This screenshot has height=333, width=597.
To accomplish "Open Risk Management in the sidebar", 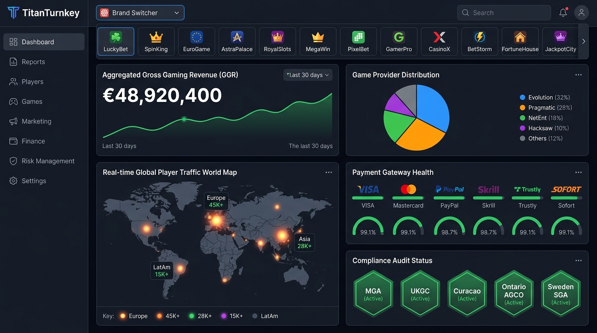I will pyautogui.click(x=44, y=161).
